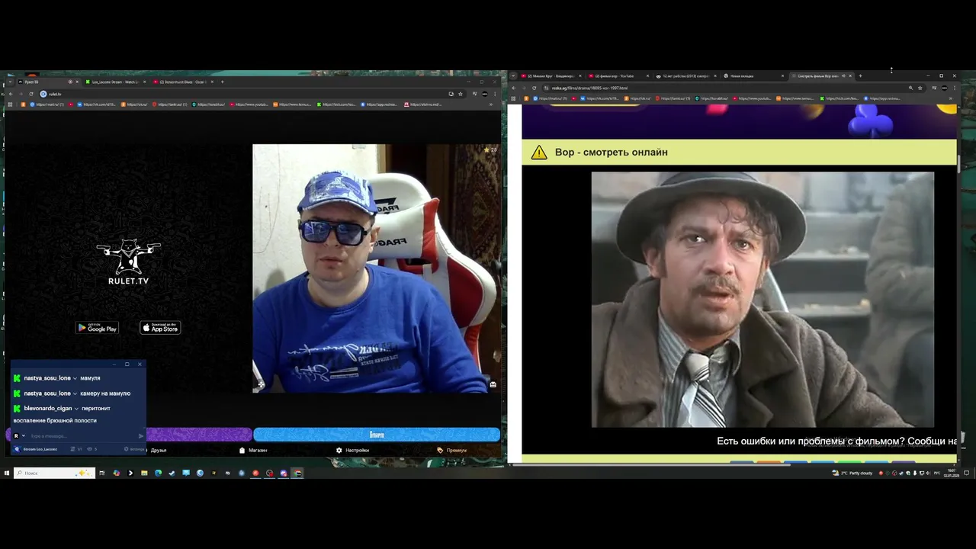Open the tab search dropdown in left browser
976x549 pixels.
click(10, 82)
